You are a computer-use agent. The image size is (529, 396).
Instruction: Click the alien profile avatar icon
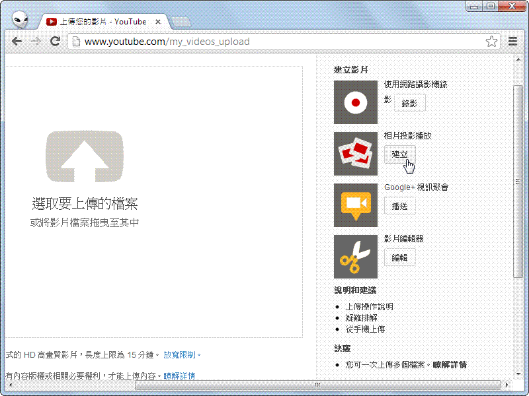click(x=20, y=20)
